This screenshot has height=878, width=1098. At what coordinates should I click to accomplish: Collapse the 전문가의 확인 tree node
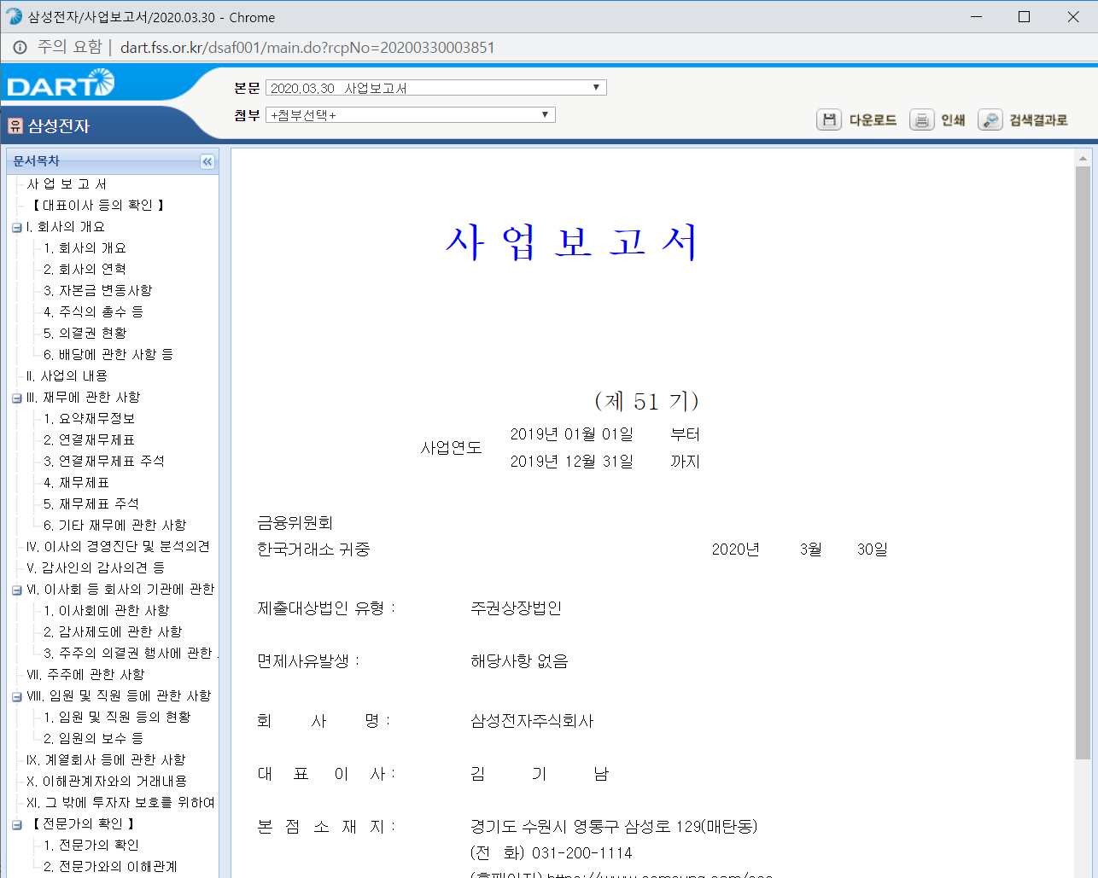pos(17,824)
